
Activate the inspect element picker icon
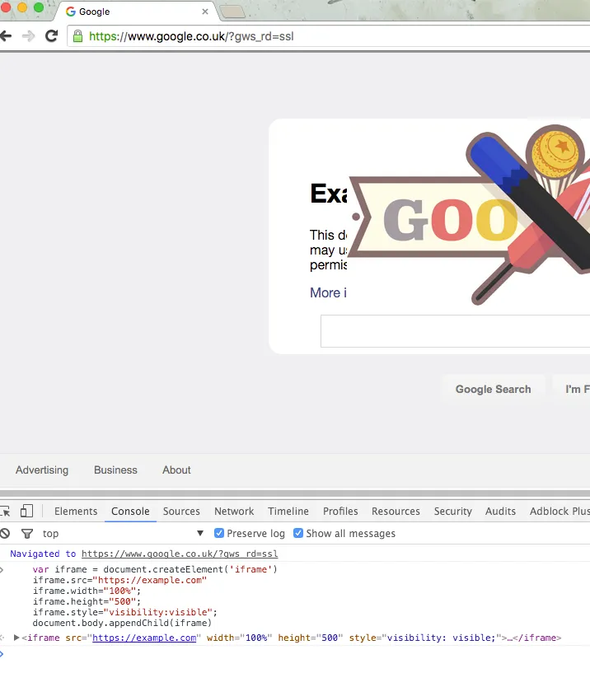[5, 512]
